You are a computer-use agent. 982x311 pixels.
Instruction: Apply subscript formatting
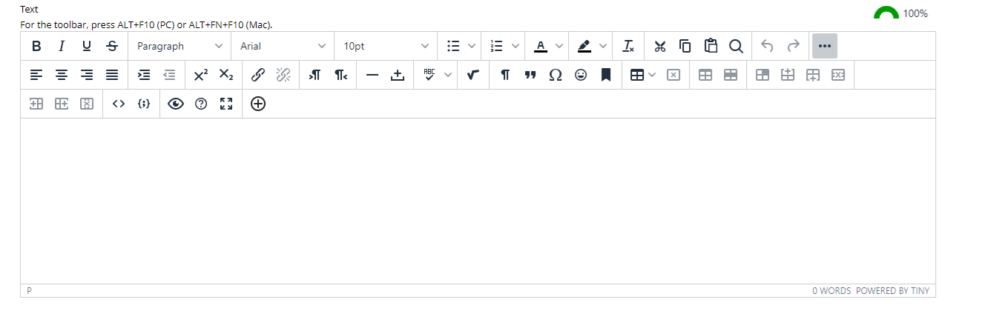[226, 75]
